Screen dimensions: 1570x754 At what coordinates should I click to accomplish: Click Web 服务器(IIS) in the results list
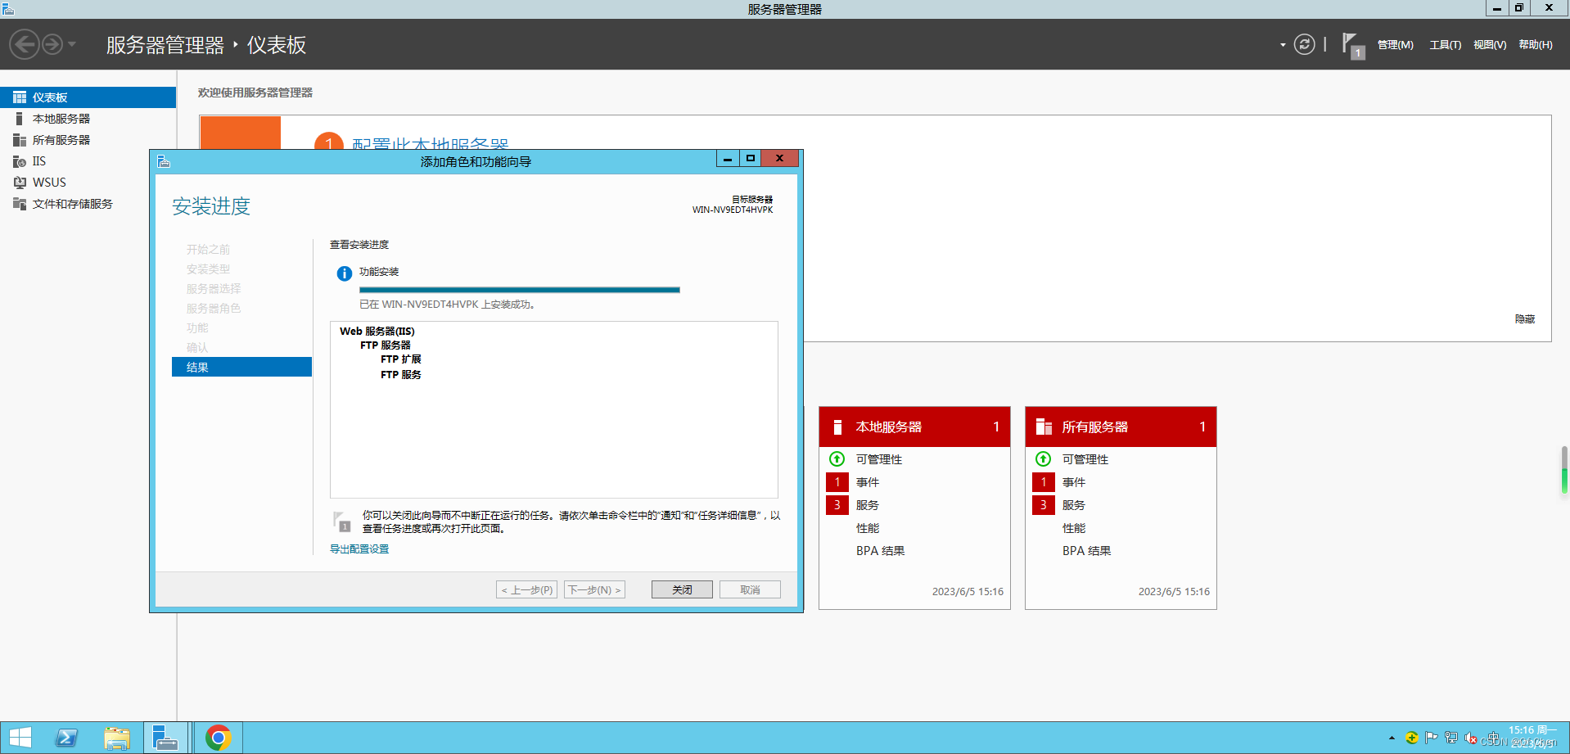point(377,332)
